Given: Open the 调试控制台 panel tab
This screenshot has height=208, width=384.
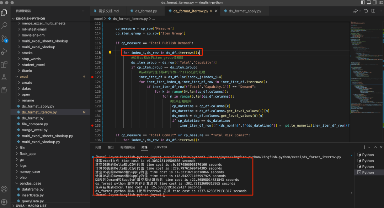Looking at the screenshot, I should click(x=127, y=147).
